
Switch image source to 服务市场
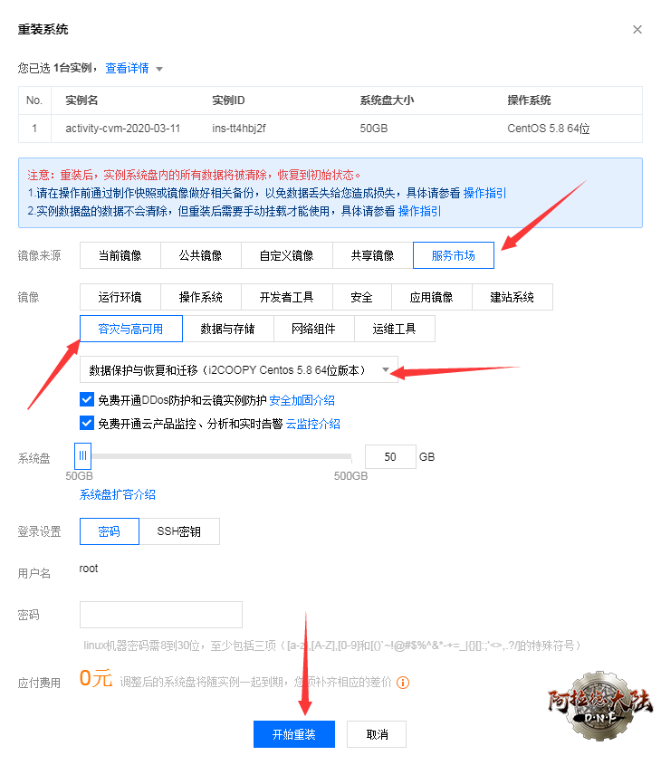[x=453, y=255]
